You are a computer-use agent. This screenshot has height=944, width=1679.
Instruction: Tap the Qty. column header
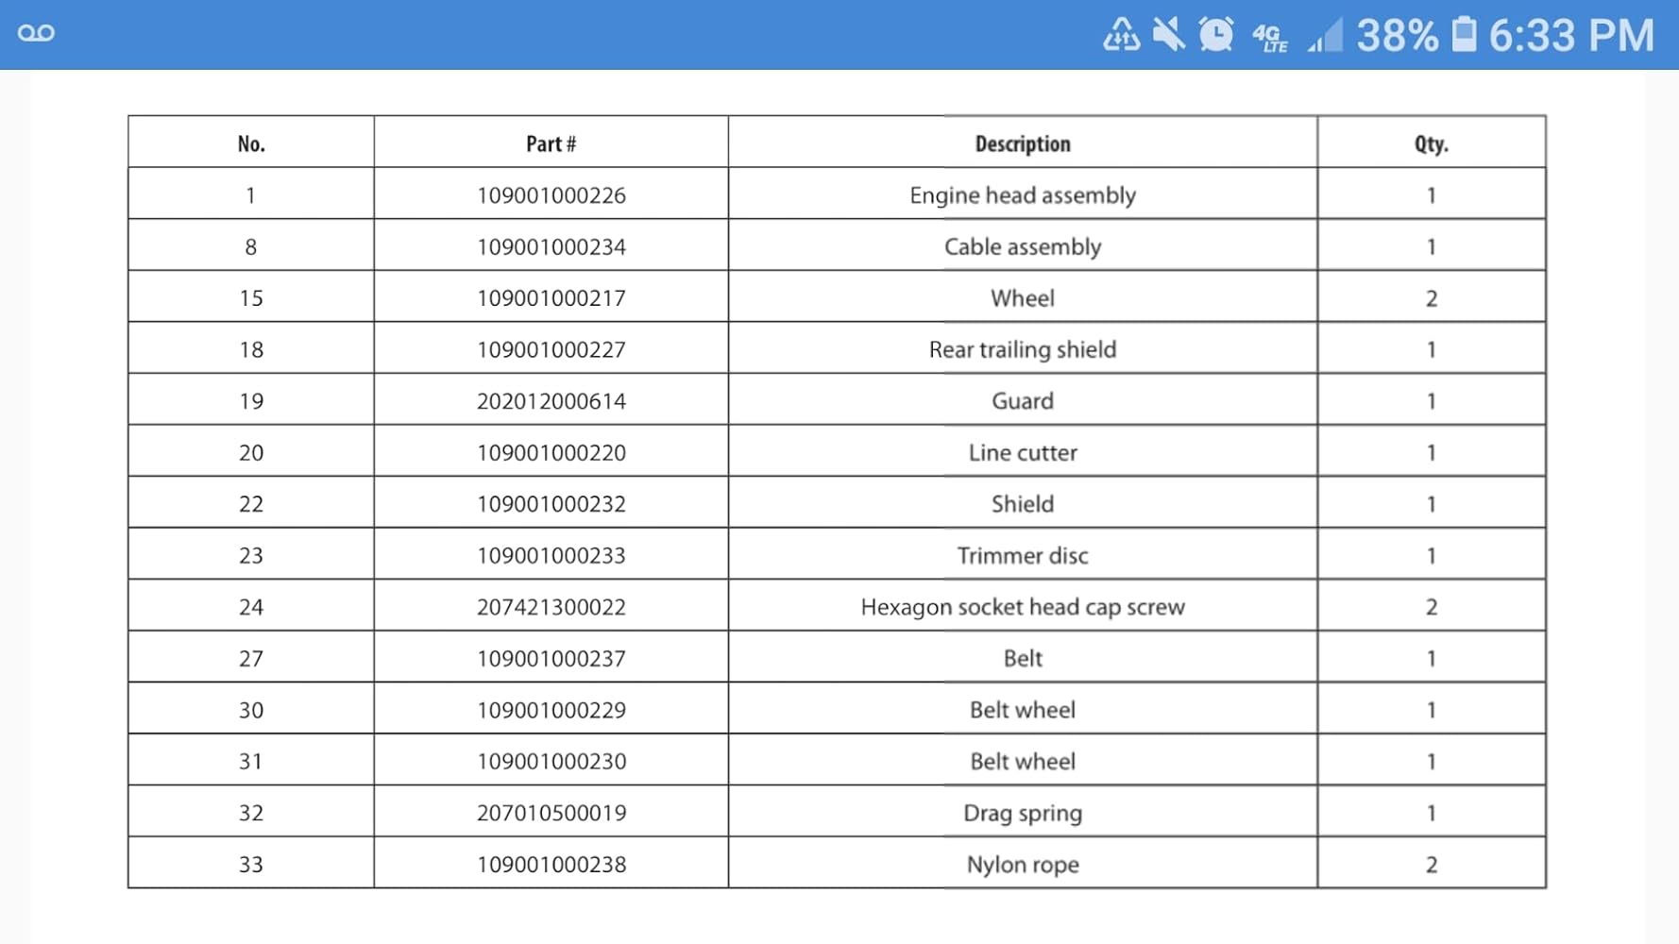pyautogui.click(x=1431, y=143)
